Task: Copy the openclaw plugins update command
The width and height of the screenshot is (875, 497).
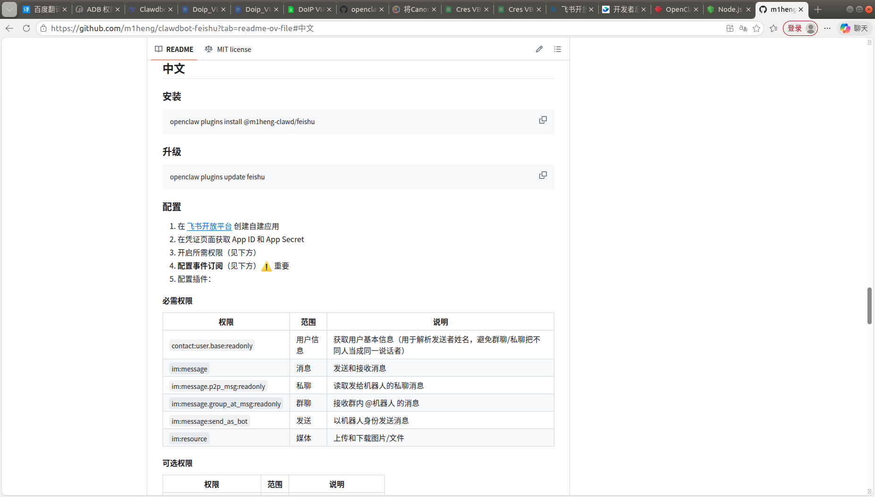Action: coord(543,176)
